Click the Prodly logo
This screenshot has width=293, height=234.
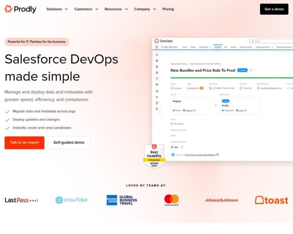(20, 9)
